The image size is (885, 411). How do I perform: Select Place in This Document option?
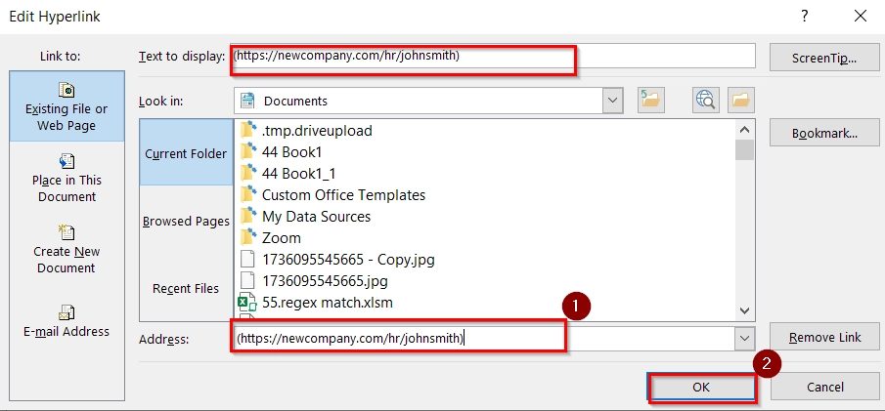click(x=66, y=177)
